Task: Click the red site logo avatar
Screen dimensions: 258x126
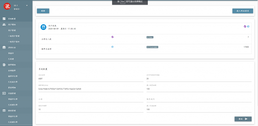Action: [x=7, y=7]
